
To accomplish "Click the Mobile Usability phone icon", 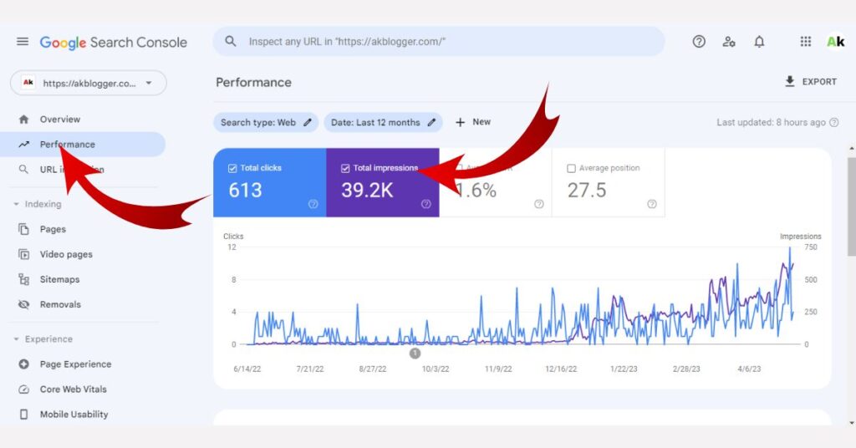I will point(23,415).
